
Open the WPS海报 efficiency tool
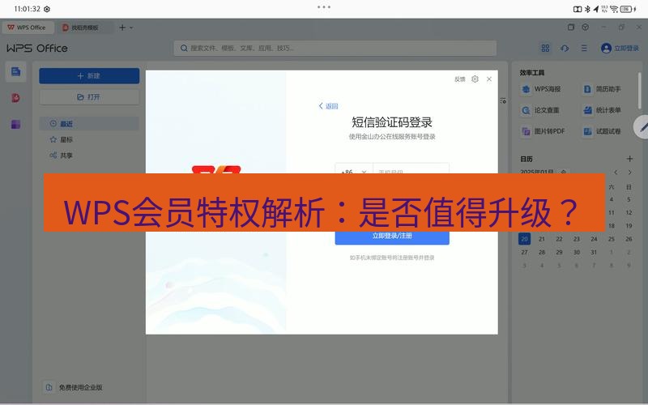click(x=541, y=89)
